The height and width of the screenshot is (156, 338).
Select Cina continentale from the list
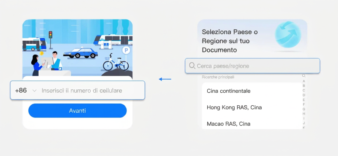pos(252,91)
